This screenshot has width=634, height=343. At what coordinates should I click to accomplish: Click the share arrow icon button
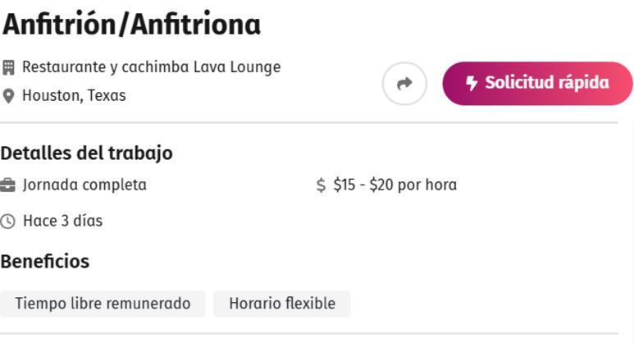[404, 84]
